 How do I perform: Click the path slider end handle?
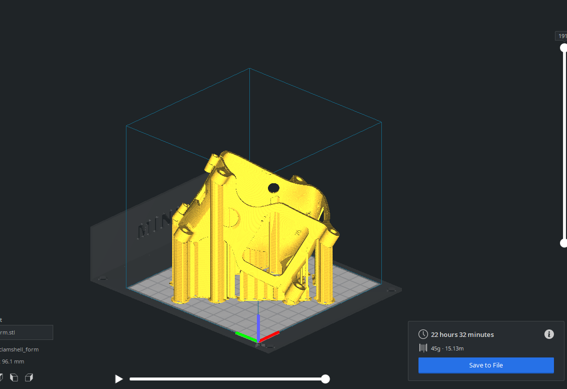[x=325, y=379]
